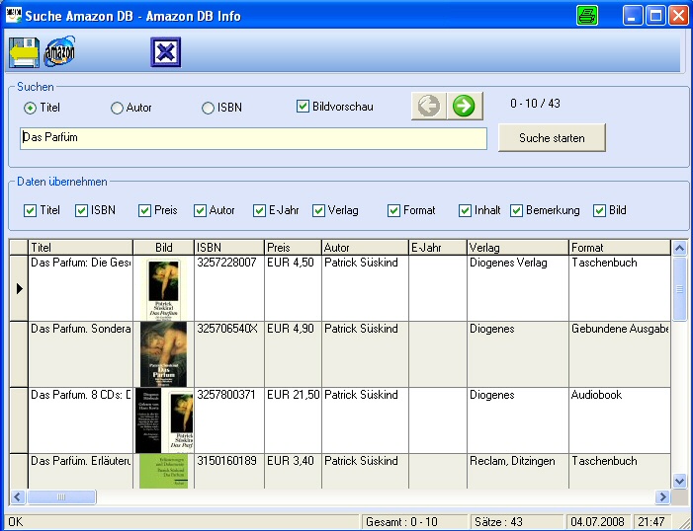Click the application icon in title bar
This screenshot has height=531, width=693.
[12, 16]
